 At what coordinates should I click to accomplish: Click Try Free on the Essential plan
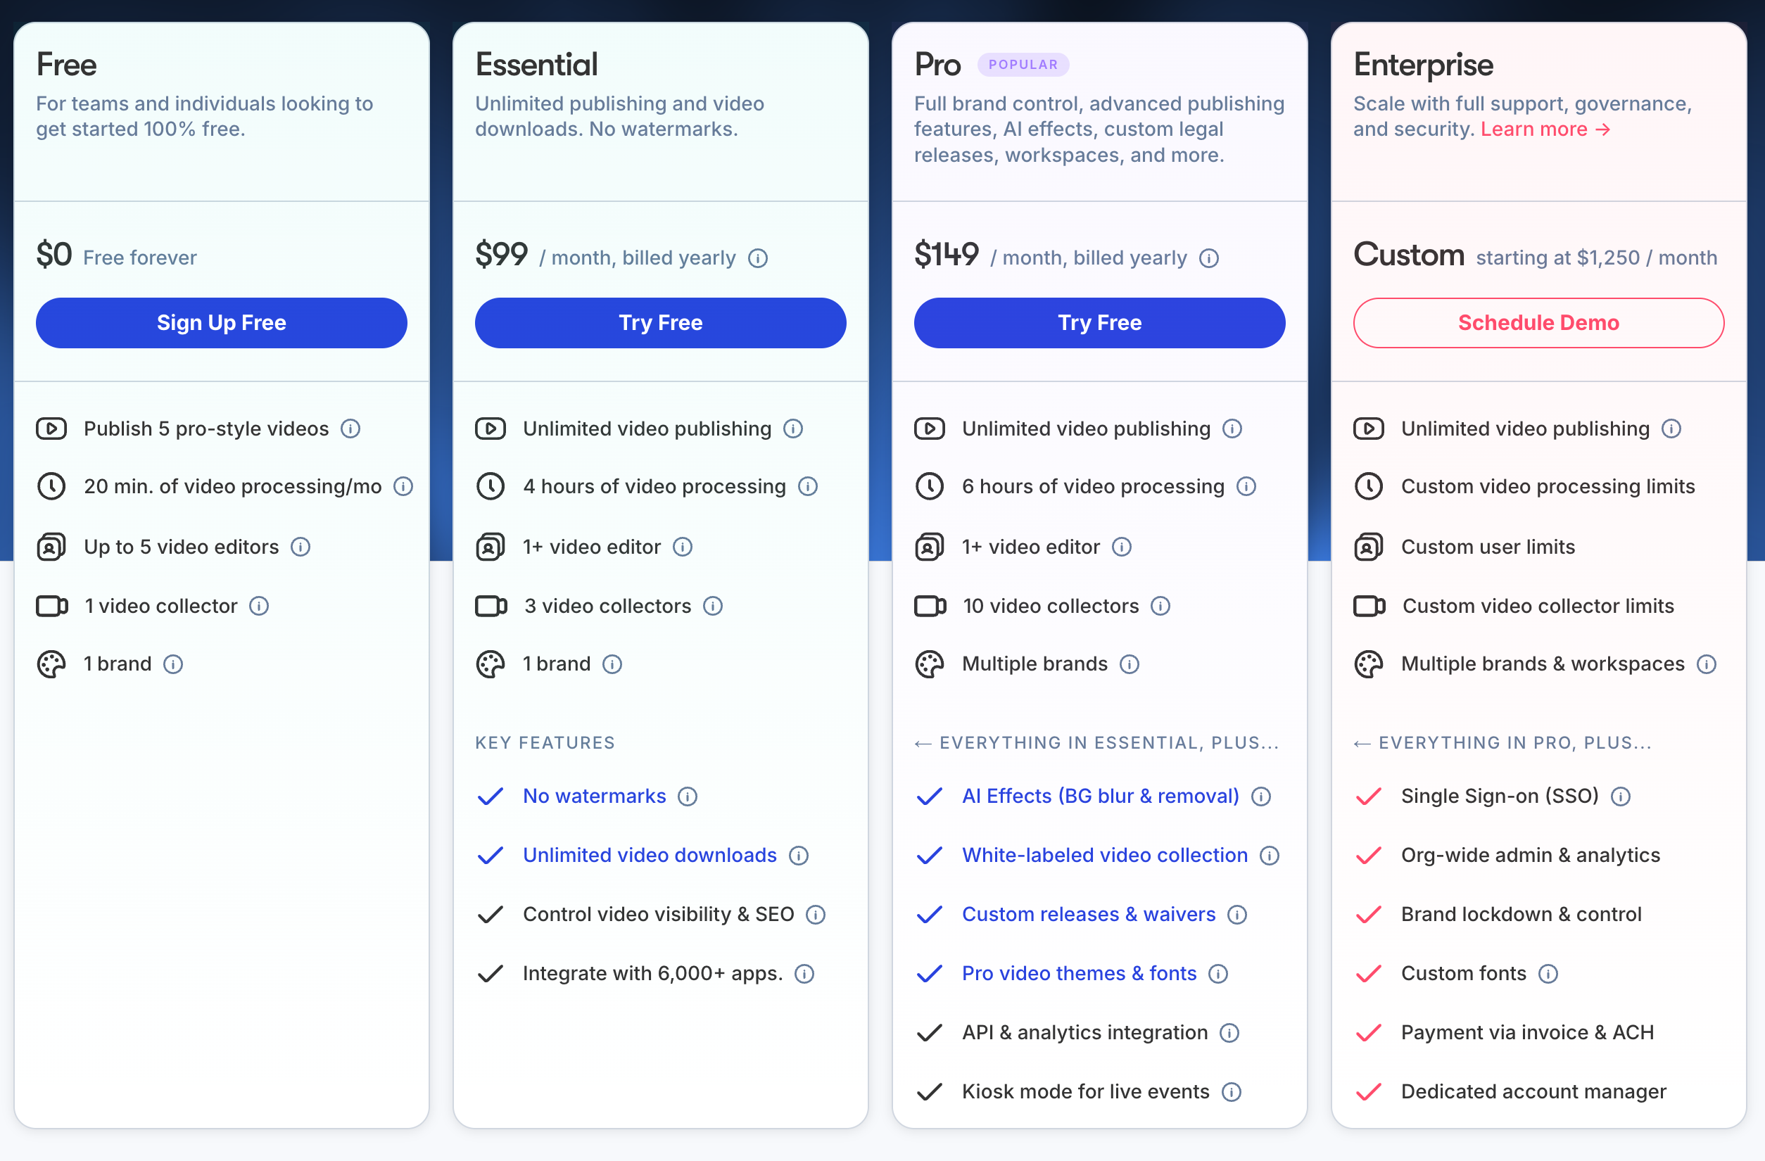[660, 322]
